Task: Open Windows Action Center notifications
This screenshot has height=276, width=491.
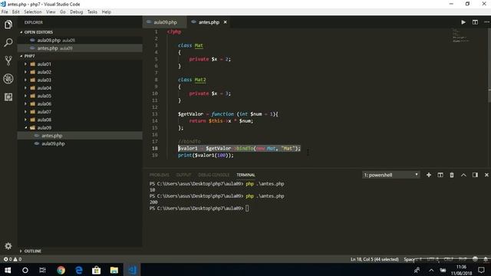Action: (x=481, y=270)
